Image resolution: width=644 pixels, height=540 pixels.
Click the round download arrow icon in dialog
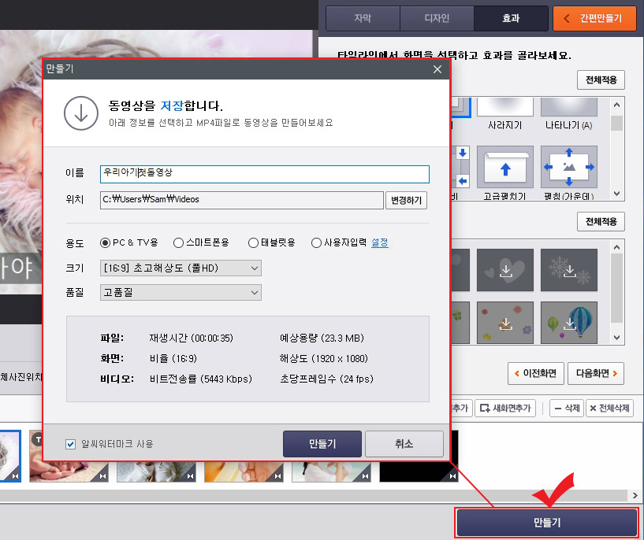(x=81, y=113)
